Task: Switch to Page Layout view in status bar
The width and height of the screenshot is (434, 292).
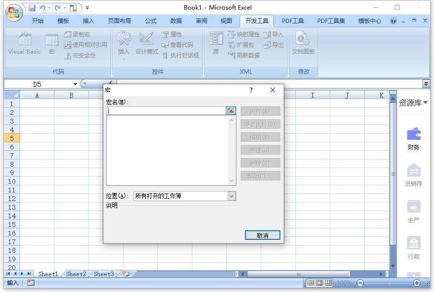Action: coord(320,283)
